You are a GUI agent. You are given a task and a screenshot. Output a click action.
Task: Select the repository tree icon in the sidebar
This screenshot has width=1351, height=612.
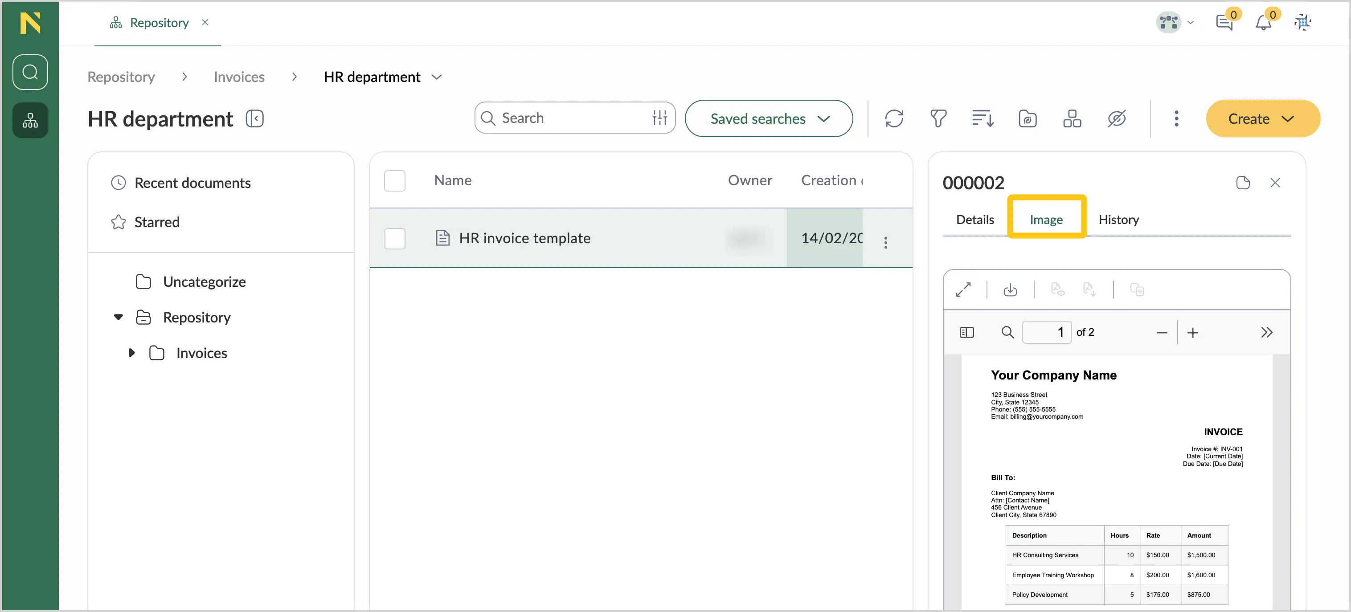coord(30,121)
